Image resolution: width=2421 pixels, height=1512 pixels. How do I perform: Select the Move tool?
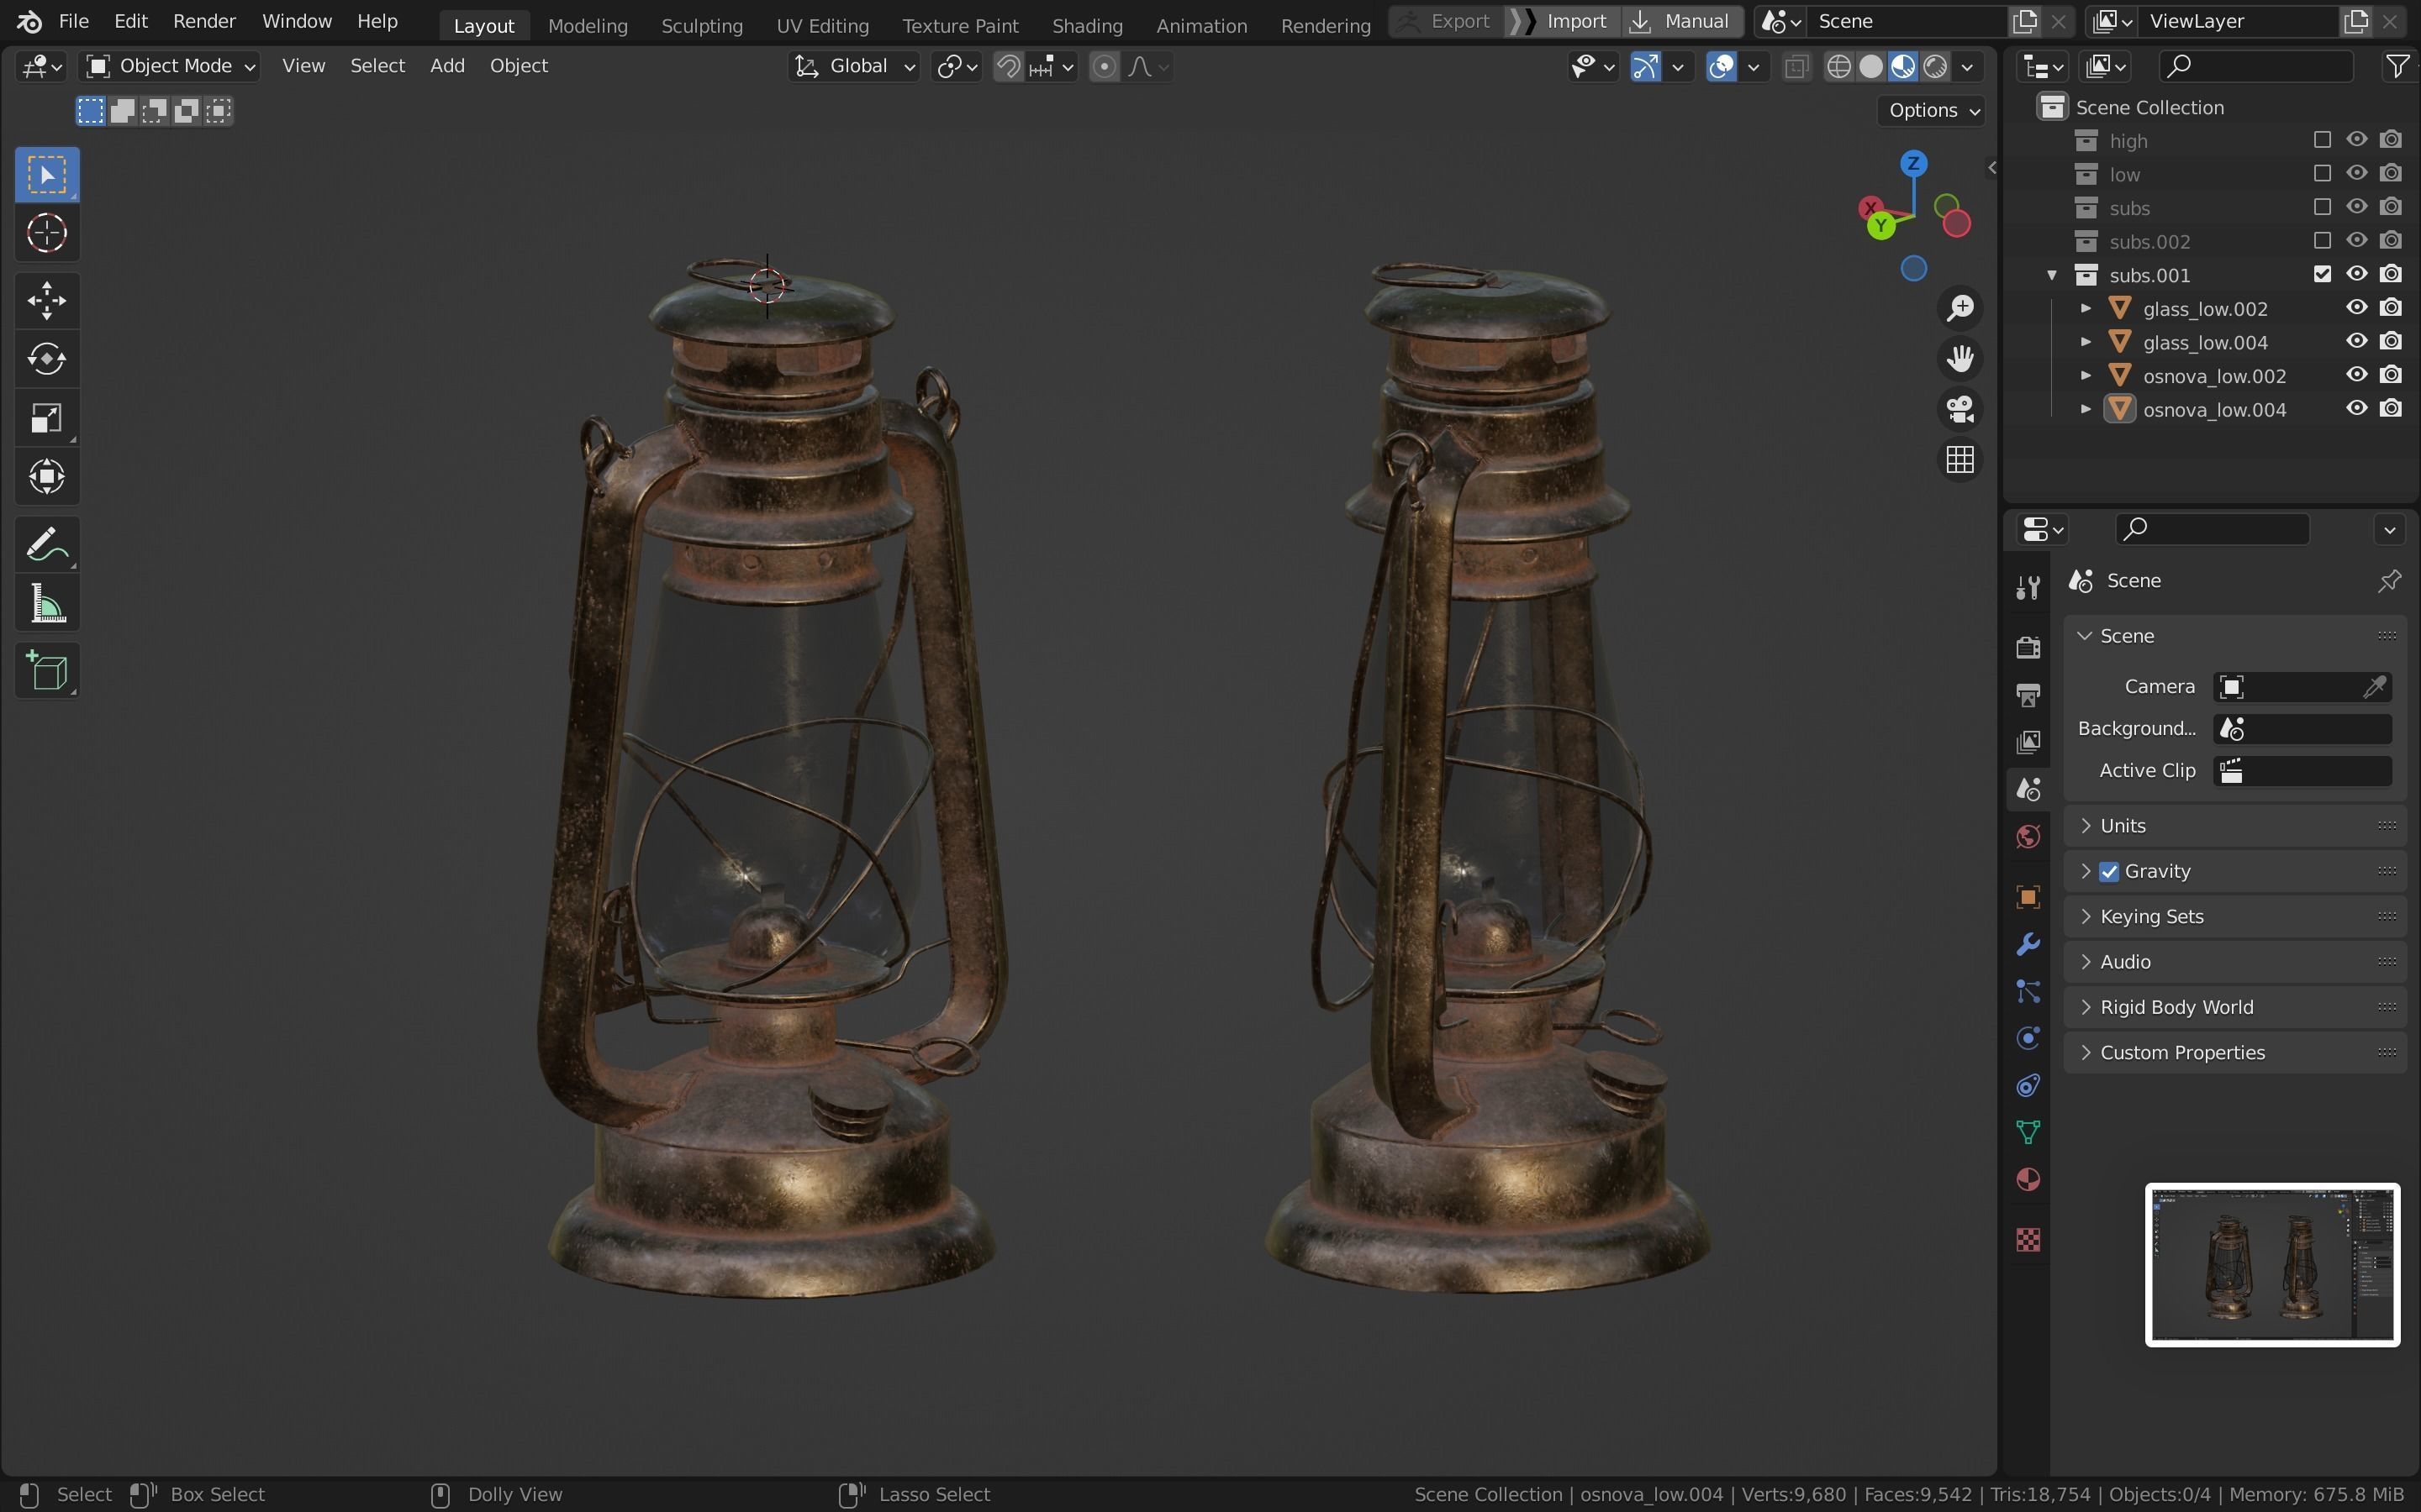tap(47, 300)
